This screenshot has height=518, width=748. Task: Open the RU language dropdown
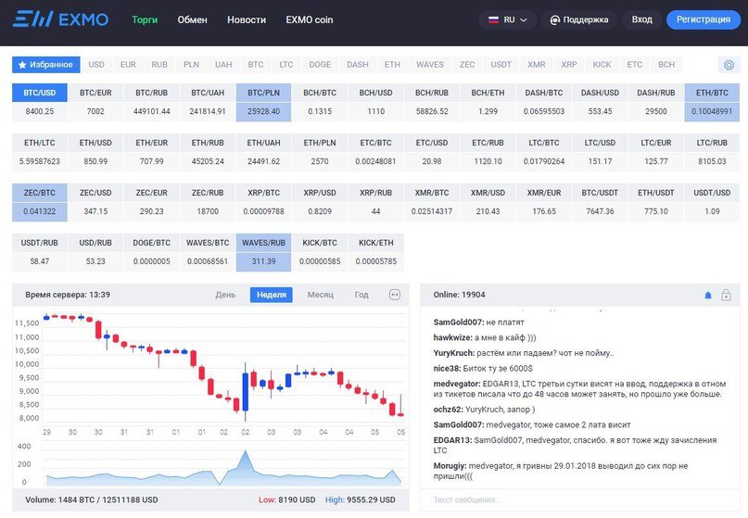[508, 19]
